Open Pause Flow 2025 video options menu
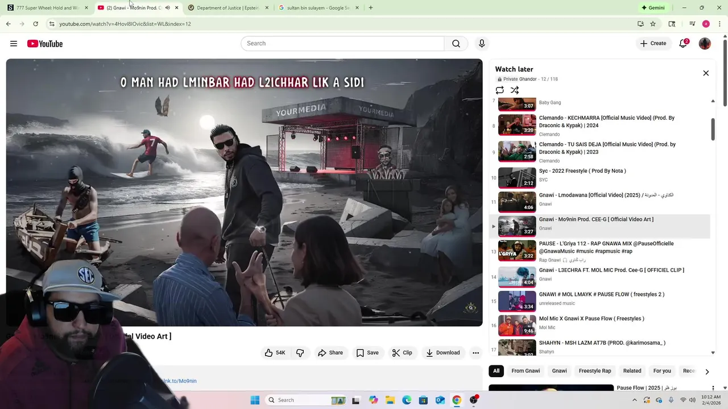 [x=713, y=389]
